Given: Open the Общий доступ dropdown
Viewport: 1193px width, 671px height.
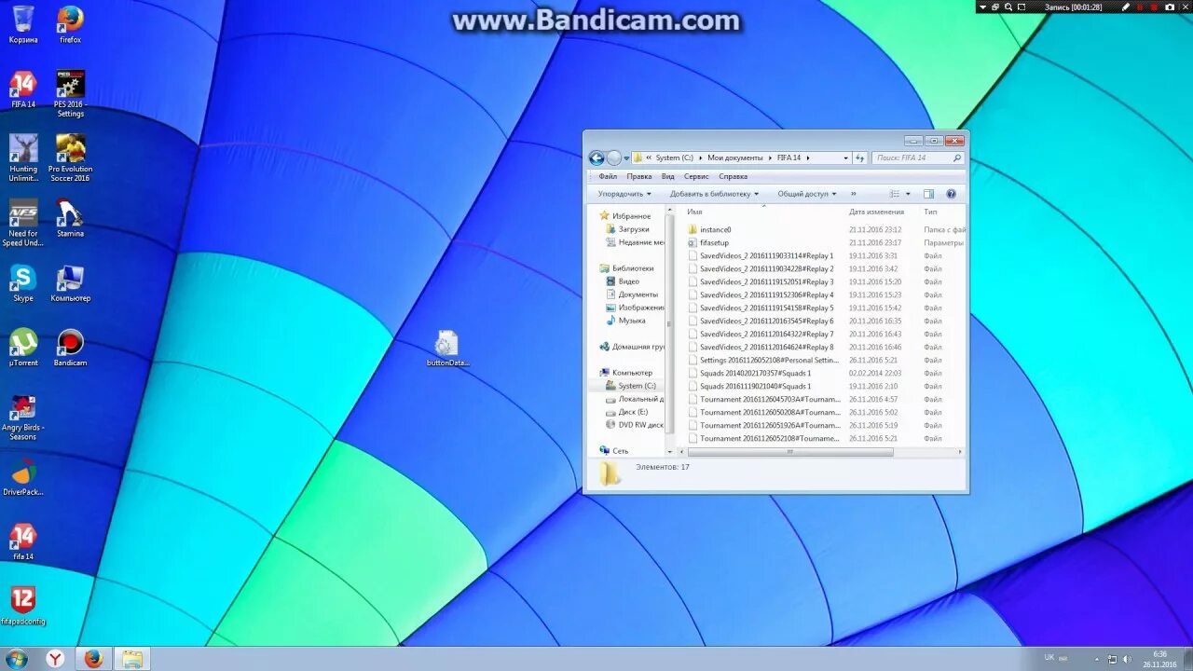Looking at the screenshot, I should click(807, 194).
